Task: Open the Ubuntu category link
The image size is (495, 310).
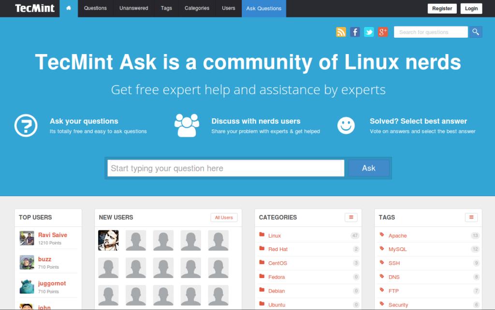Action: 277,305
